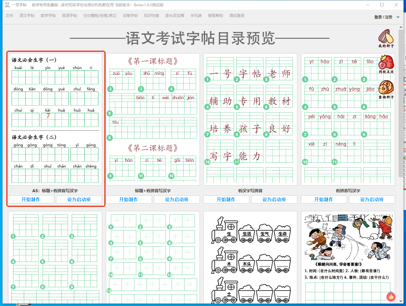Click the pink thumbs-up like icon
Image resolution: width=406 pixels, height=306 pixels.
point(391,296)
